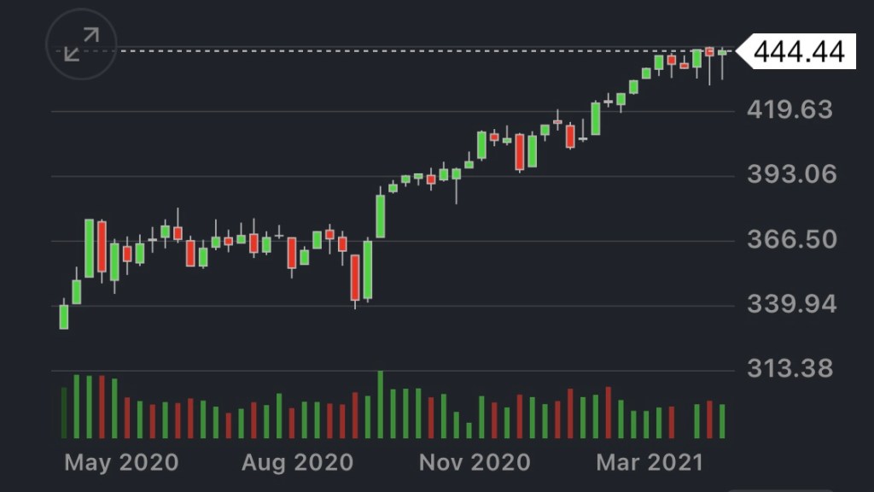The height and width of the screenshot is (492, 874).
Task: Select the Aug 2020 date label
Action: (296, 463)
